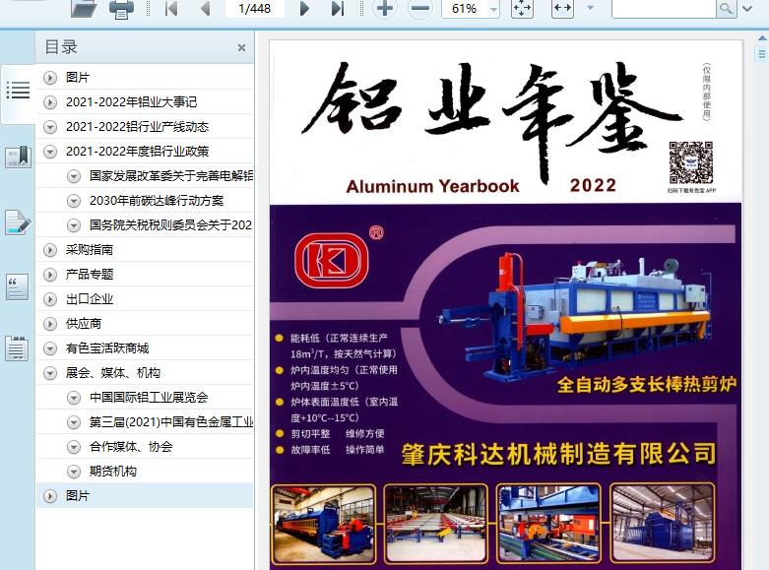Open the search options chevron
The height and width of the screenshot is (570, 769).
tap(747, 8)
